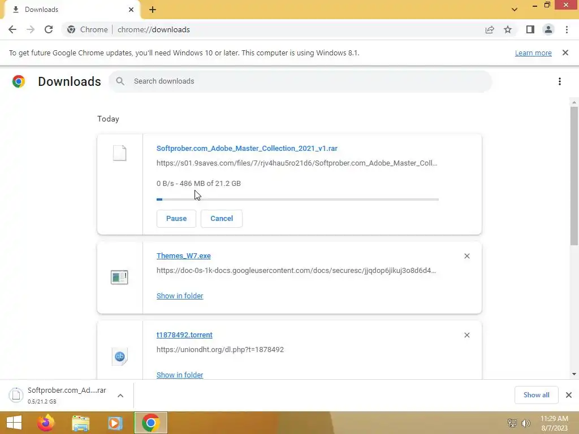Click the Chrome site info icon

click(71, 29)
